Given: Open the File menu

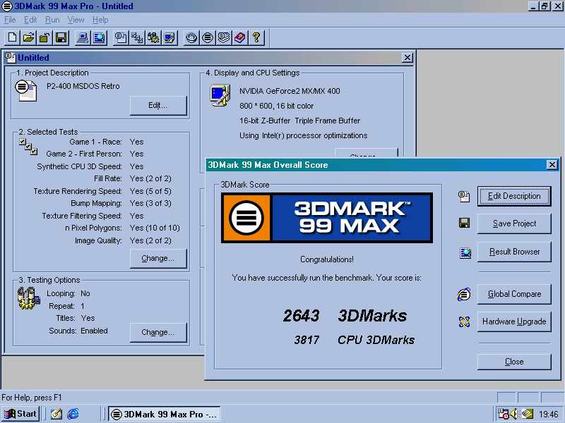Looking at the screenshot, I should pos(10,20).
